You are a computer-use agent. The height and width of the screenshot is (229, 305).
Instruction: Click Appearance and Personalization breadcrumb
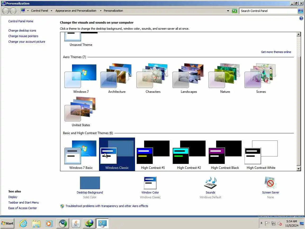coord(76,11)
